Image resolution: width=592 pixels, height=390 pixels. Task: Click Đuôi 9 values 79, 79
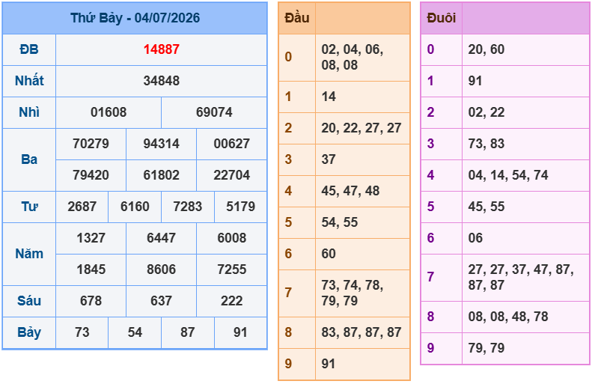486,348
